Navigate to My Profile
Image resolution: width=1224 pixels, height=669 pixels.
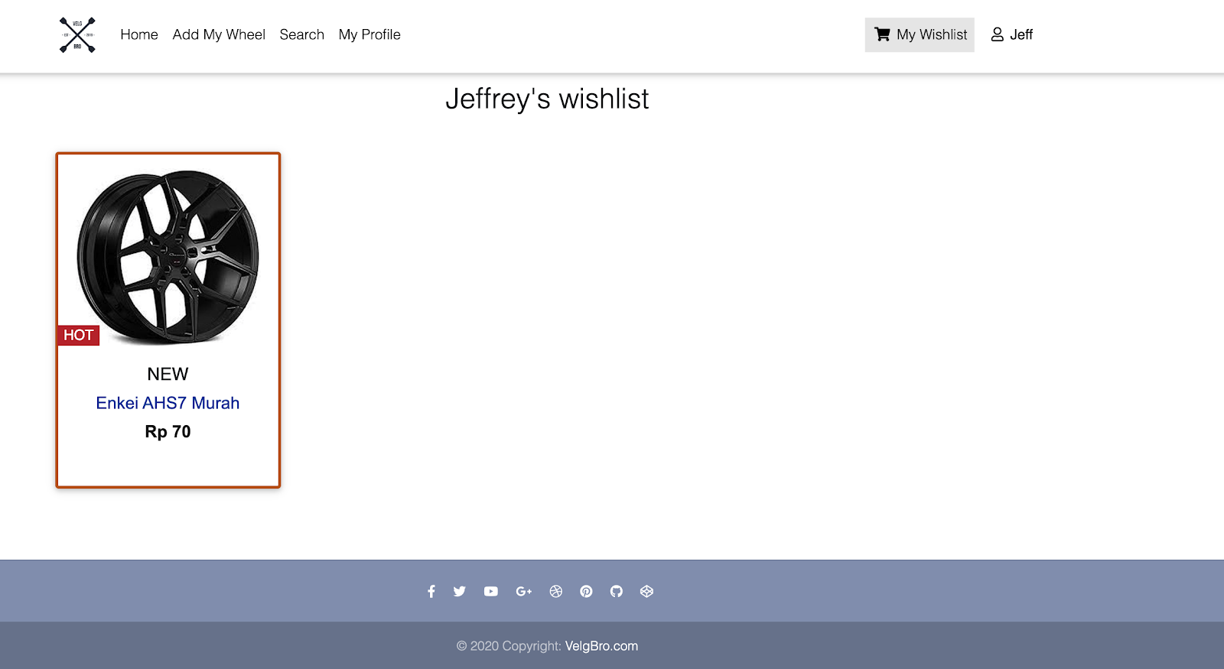pos(369,34)
